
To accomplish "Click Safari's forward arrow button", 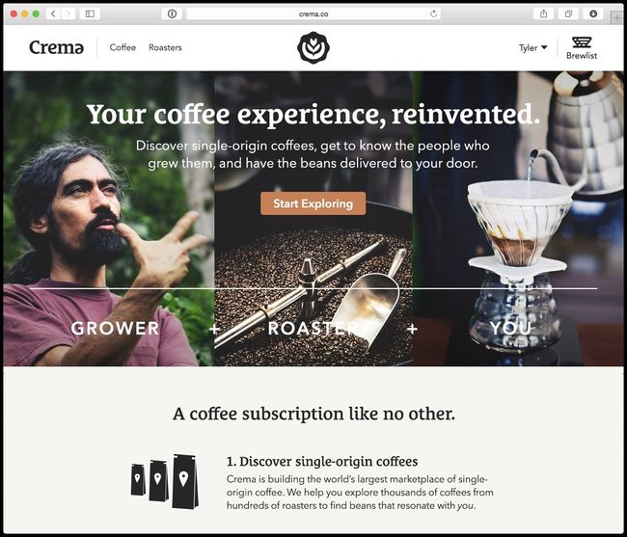I will click(68, 14).
